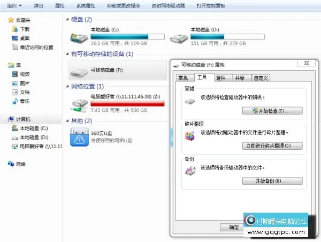321x242 pixels.
Task: Click sidebar 本地磁盘 (C:) drive icon
Action: (x=15, y=128)
